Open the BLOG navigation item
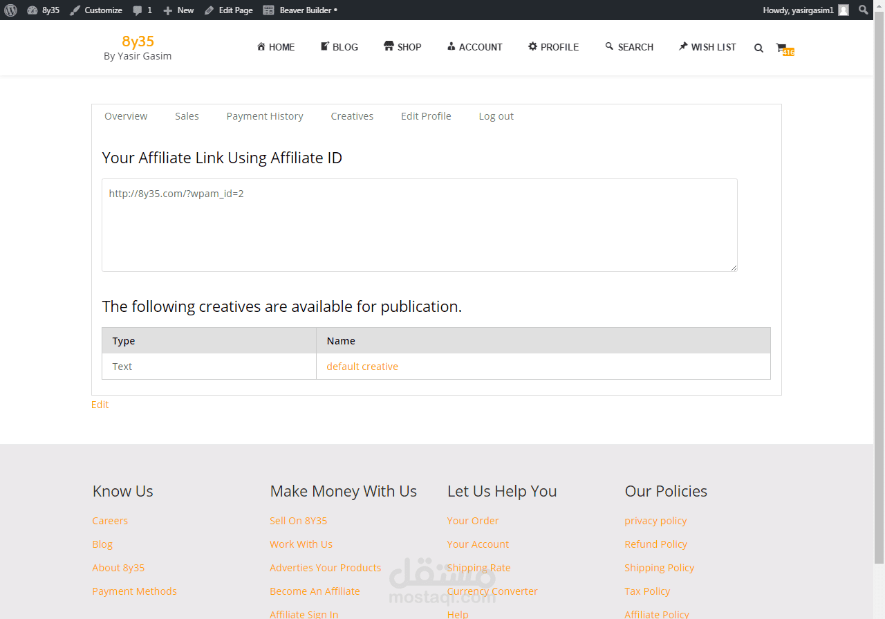This screenshot has height=619, width=885. coord(339,47)
